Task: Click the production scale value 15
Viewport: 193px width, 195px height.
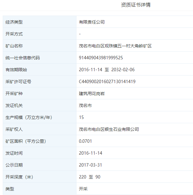Action: [x=81, y=117]
